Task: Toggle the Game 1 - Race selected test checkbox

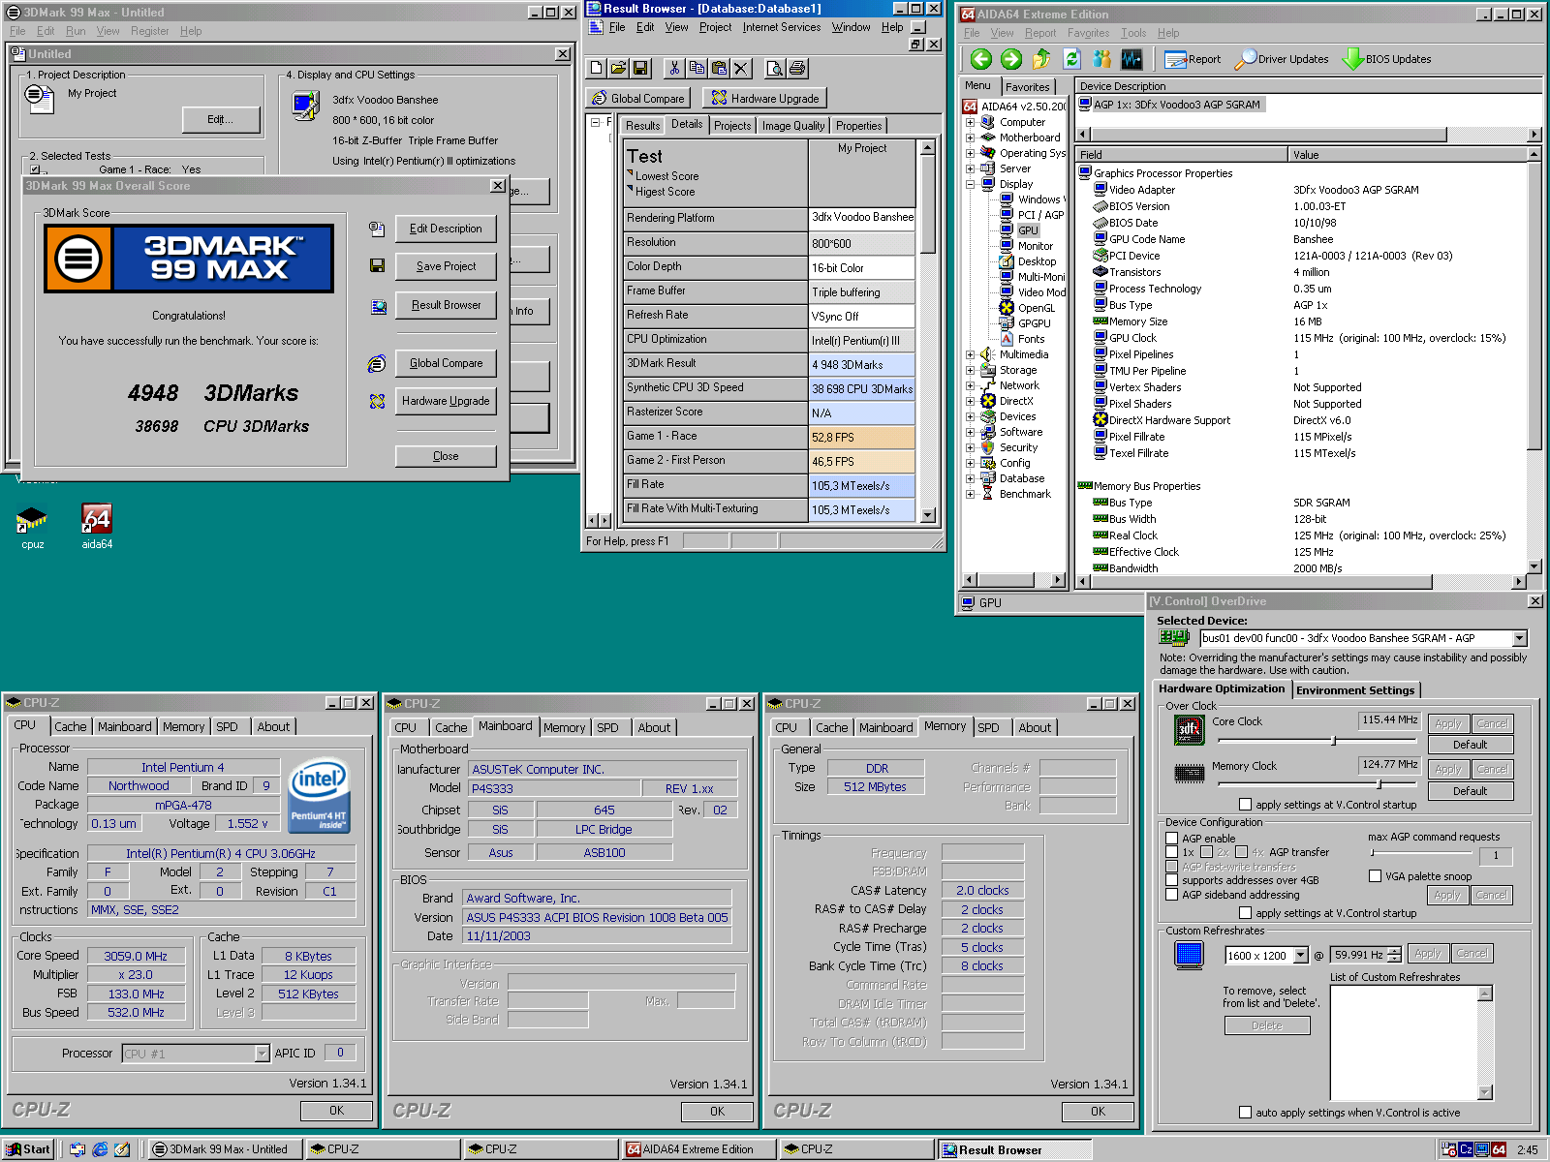Action: pyautogui.click(x=35, y=169)
